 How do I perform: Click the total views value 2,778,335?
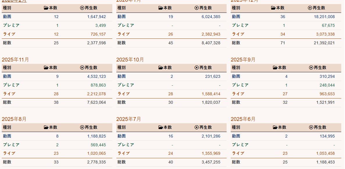(97, 162)
